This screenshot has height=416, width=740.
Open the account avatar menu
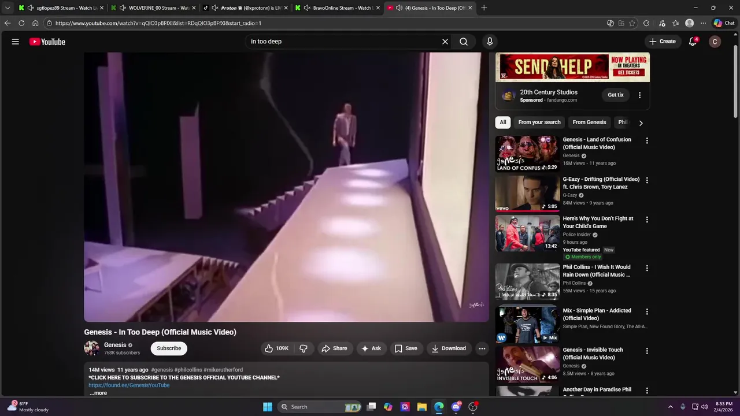[715, 42]
